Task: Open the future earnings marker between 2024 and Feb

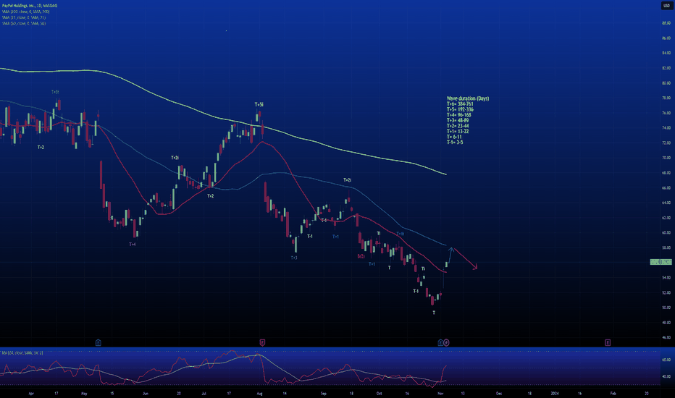Action: click(x=608, y=342)
